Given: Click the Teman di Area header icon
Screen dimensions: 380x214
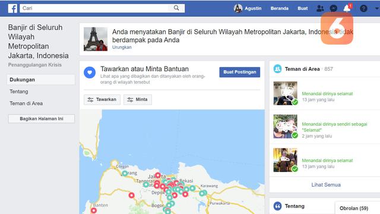Looking at the screenshot, I should tap(277, 69).
